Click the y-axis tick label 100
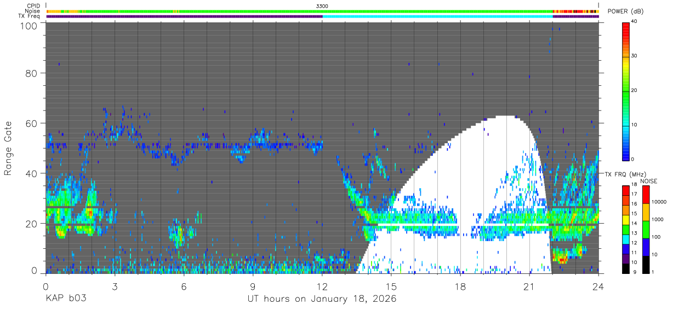673x310 pixels. [29, 25]
